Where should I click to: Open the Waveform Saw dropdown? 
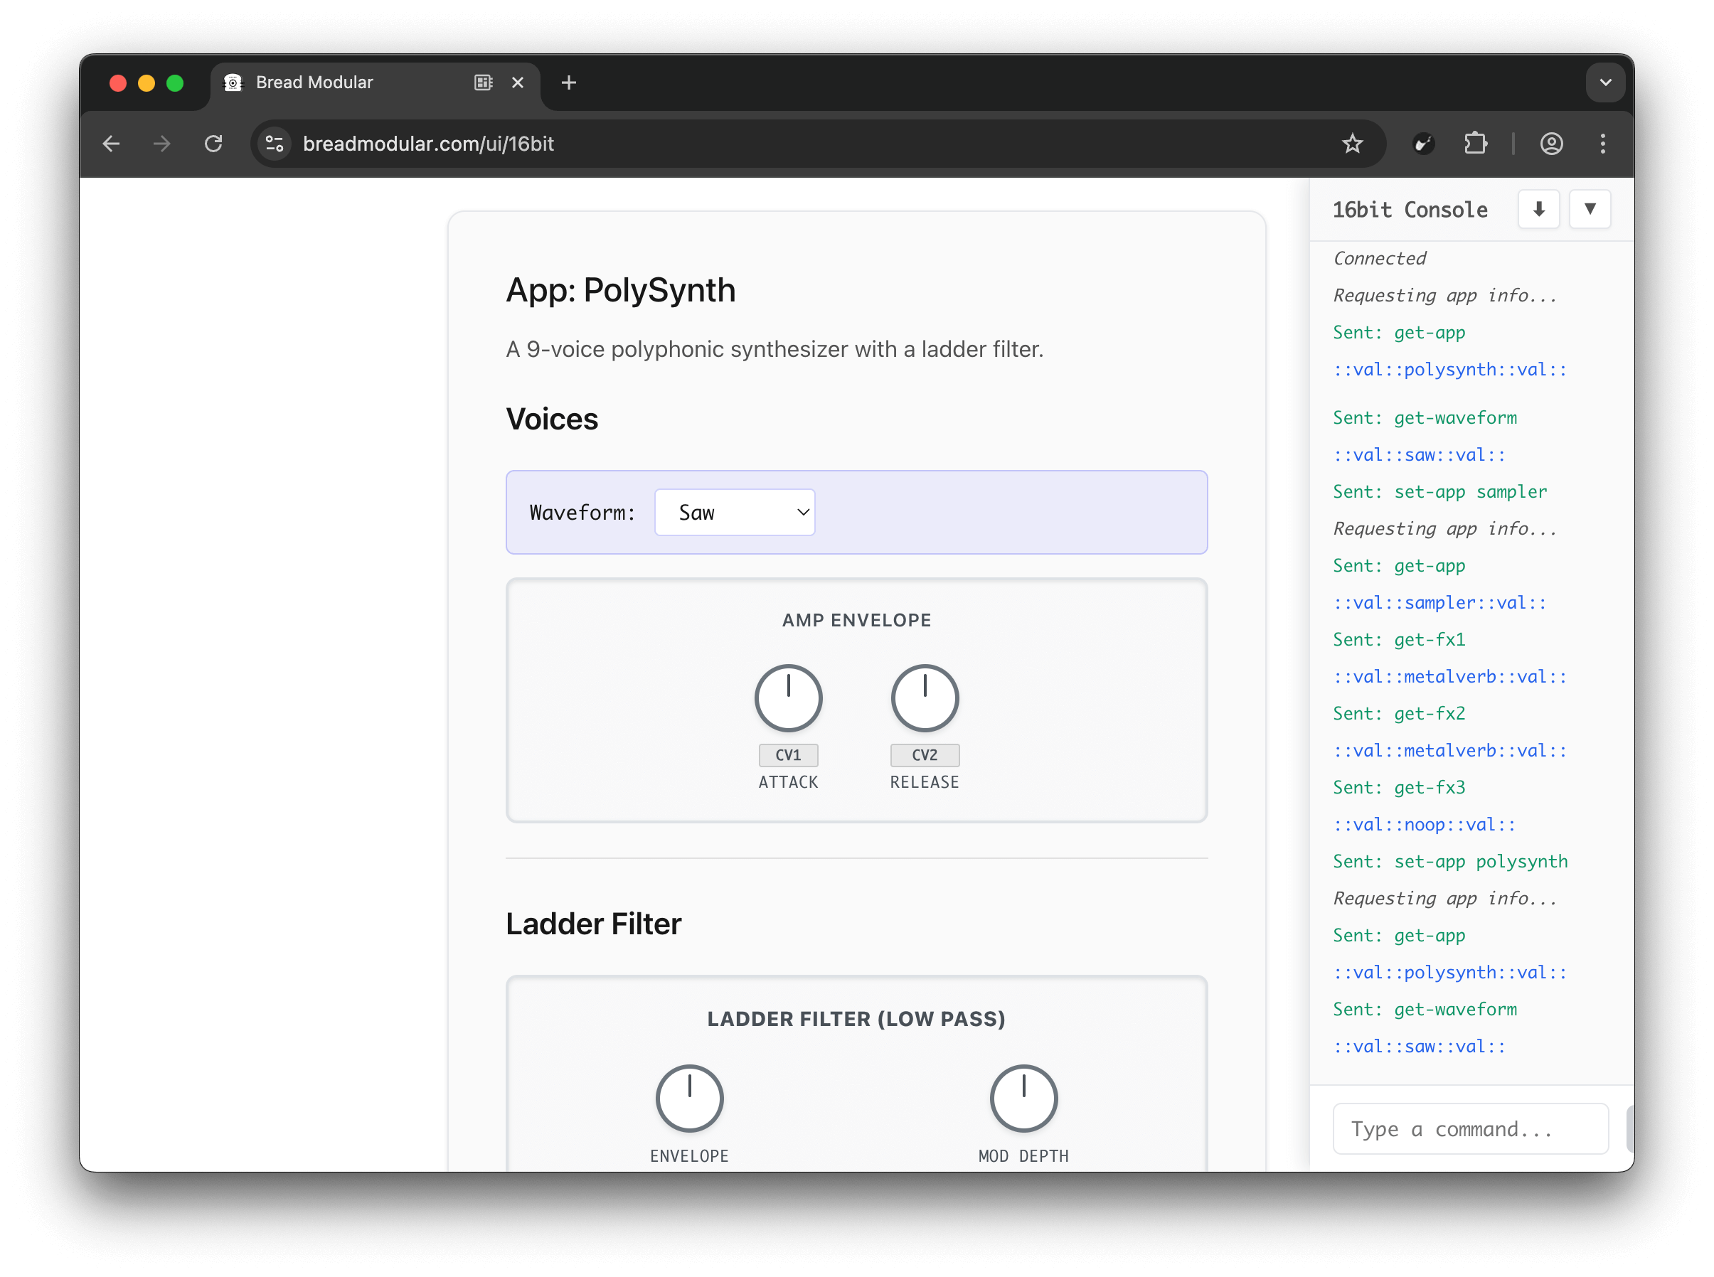tap(735, 513)
